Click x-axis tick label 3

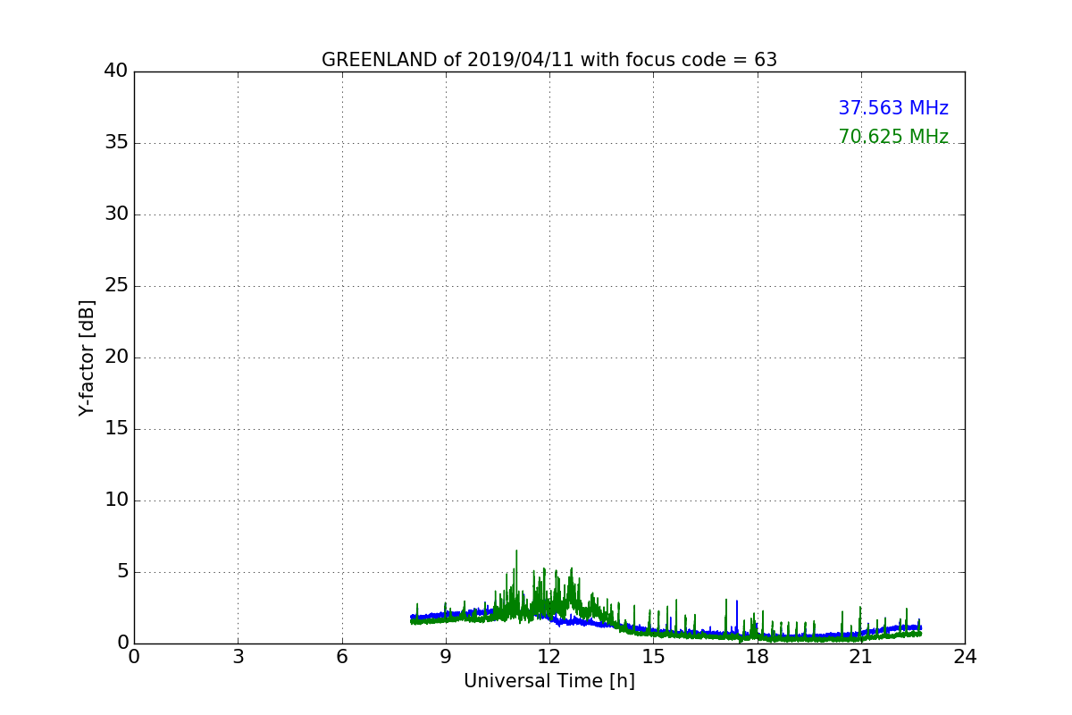(x=238, y=657)
